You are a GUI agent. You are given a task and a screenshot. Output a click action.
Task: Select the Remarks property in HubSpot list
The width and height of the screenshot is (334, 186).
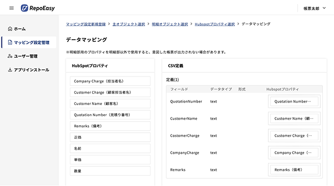[x=110, y=126]
